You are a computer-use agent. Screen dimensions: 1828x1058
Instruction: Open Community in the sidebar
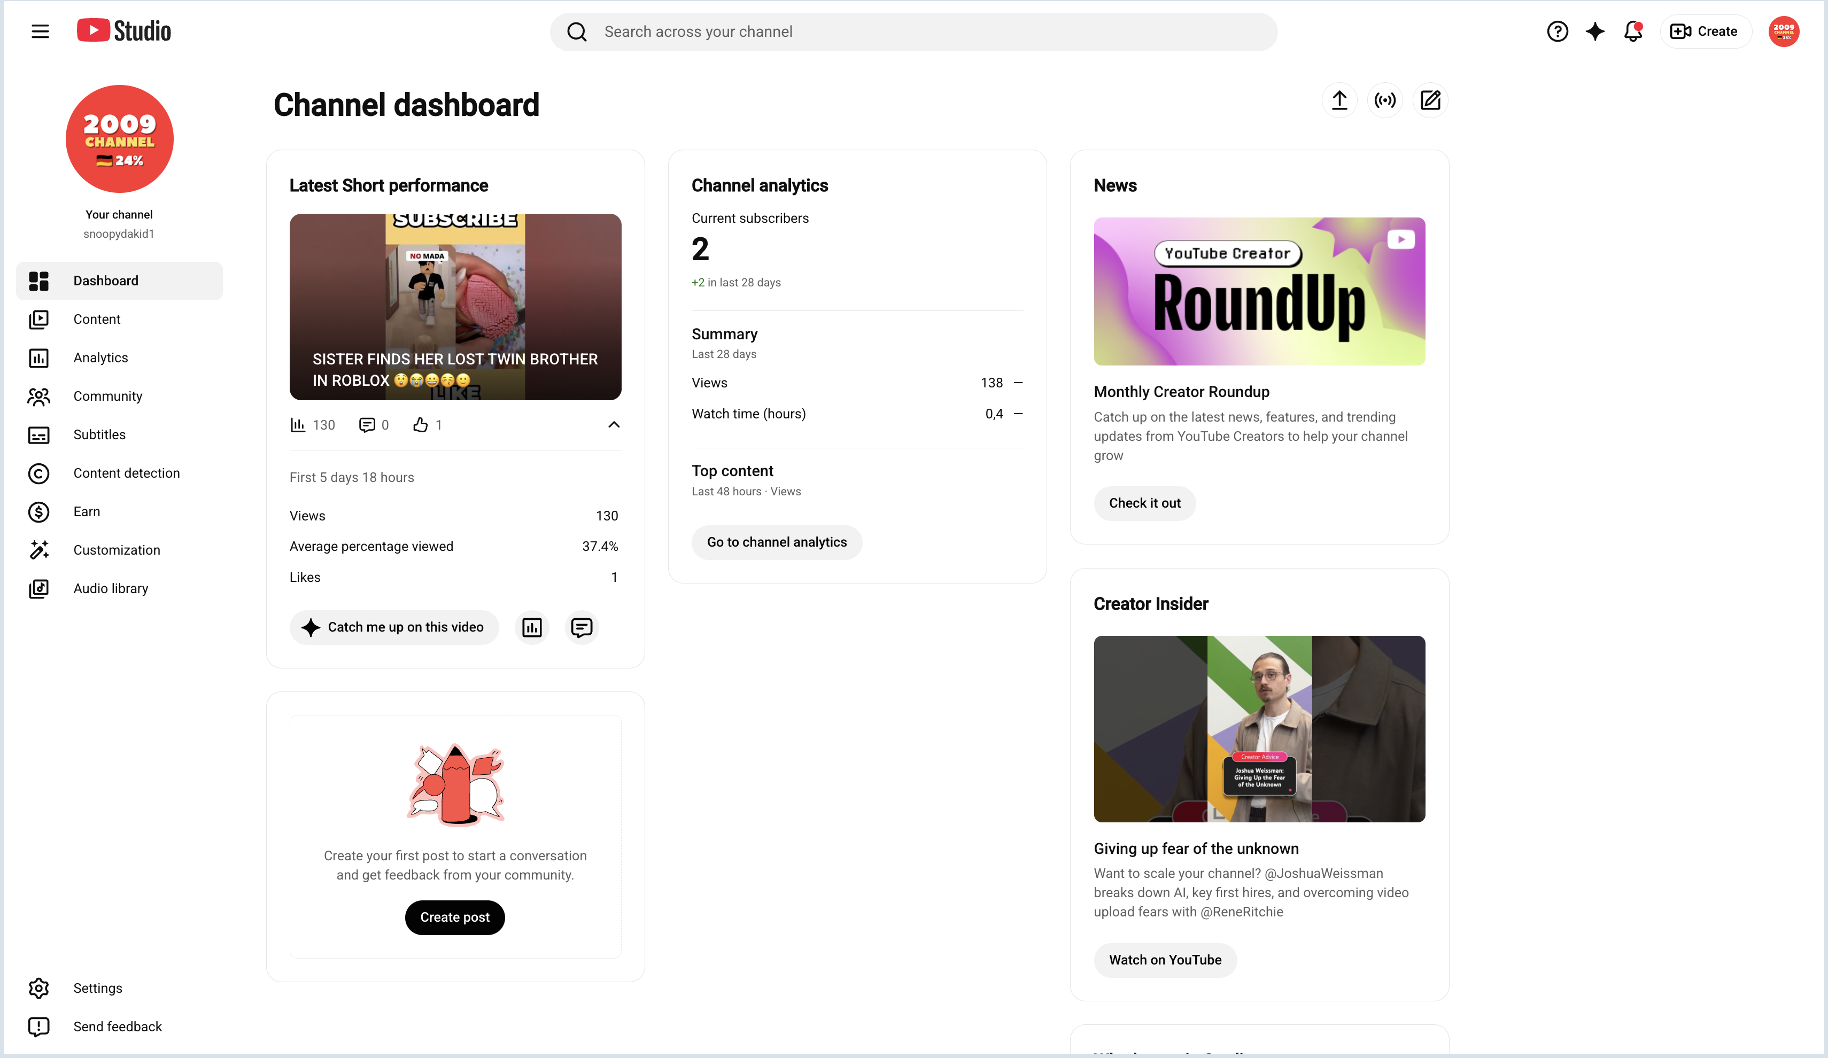pyautogui.click(x=119, y=396)
